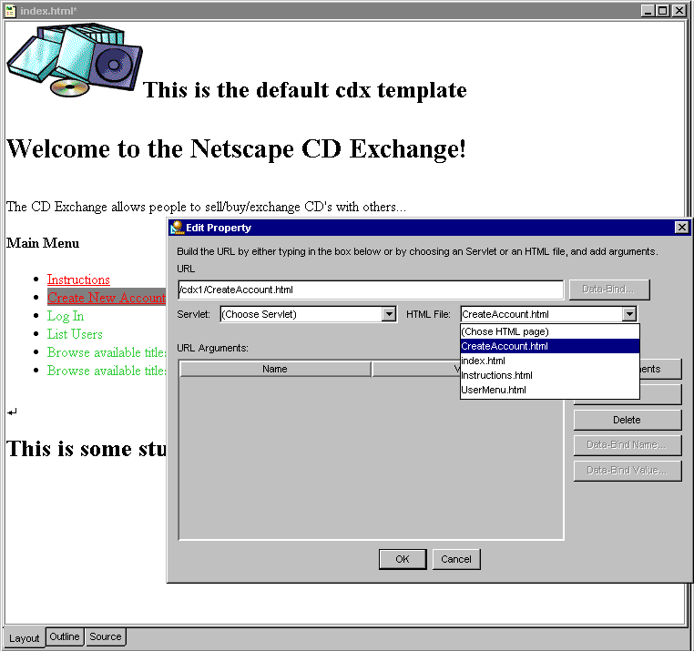694x651 pixels.
Task: Cancel the Edit Property dialog
Action: pyautogui.click(x=456, y=559)
